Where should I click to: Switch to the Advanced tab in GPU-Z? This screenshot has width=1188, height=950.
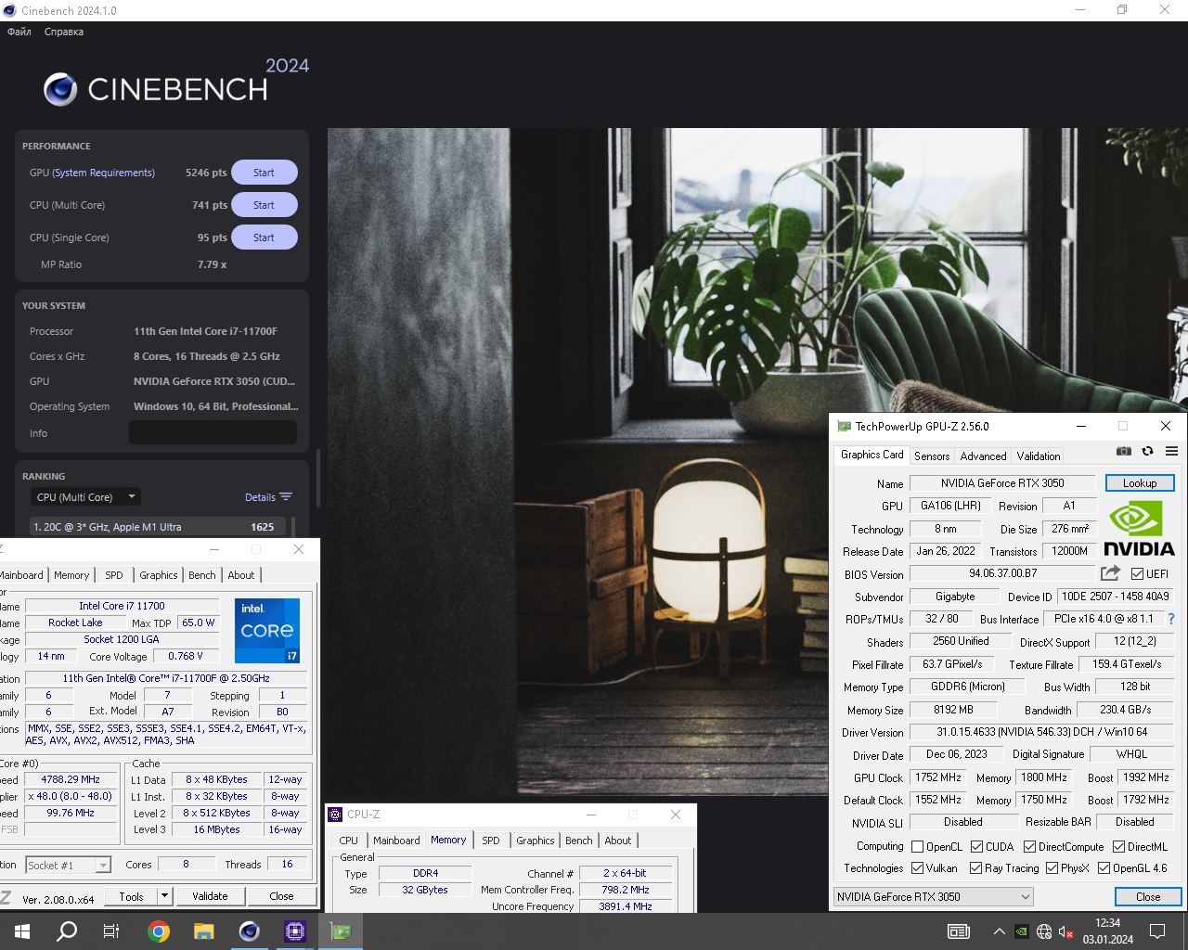click(983, 456)
